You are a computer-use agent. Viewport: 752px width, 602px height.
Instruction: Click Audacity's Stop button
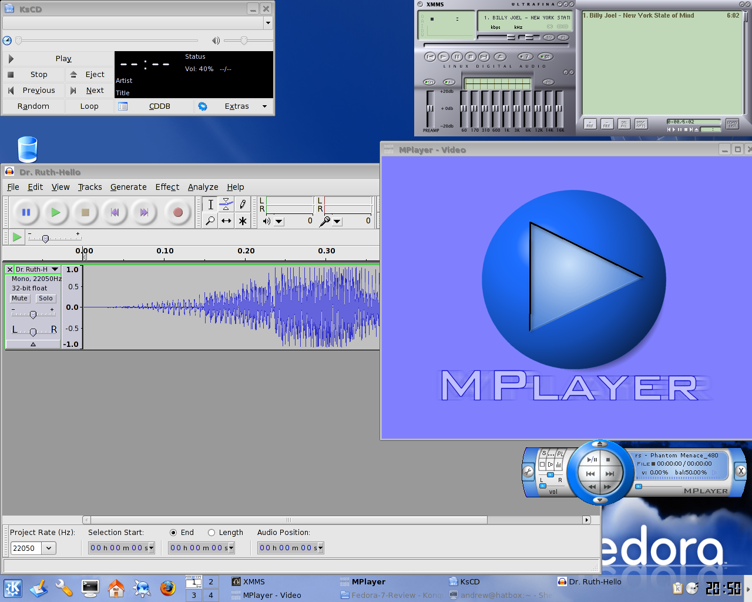pyautogui.click(x=85, y=212)
